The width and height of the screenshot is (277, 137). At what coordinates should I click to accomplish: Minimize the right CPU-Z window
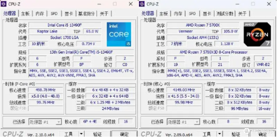click(x=237, y=4)
